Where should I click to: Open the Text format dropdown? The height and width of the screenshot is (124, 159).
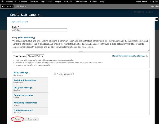click(x=35, y=56)
